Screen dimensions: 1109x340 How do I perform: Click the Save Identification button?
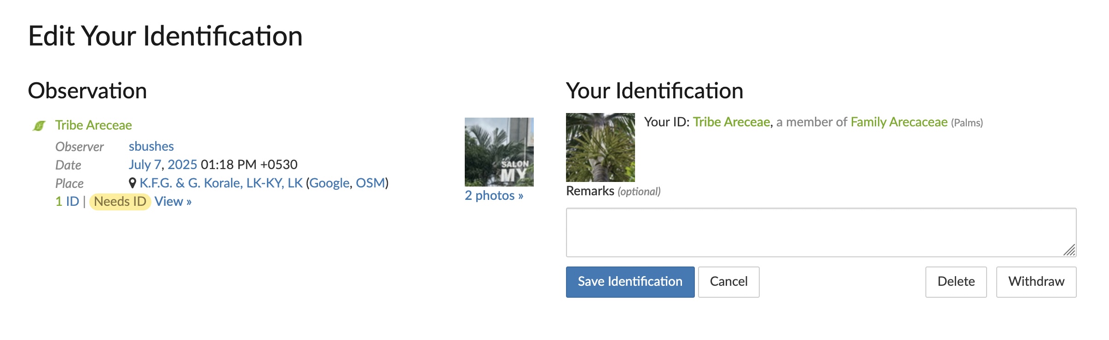tap(630, 282)
